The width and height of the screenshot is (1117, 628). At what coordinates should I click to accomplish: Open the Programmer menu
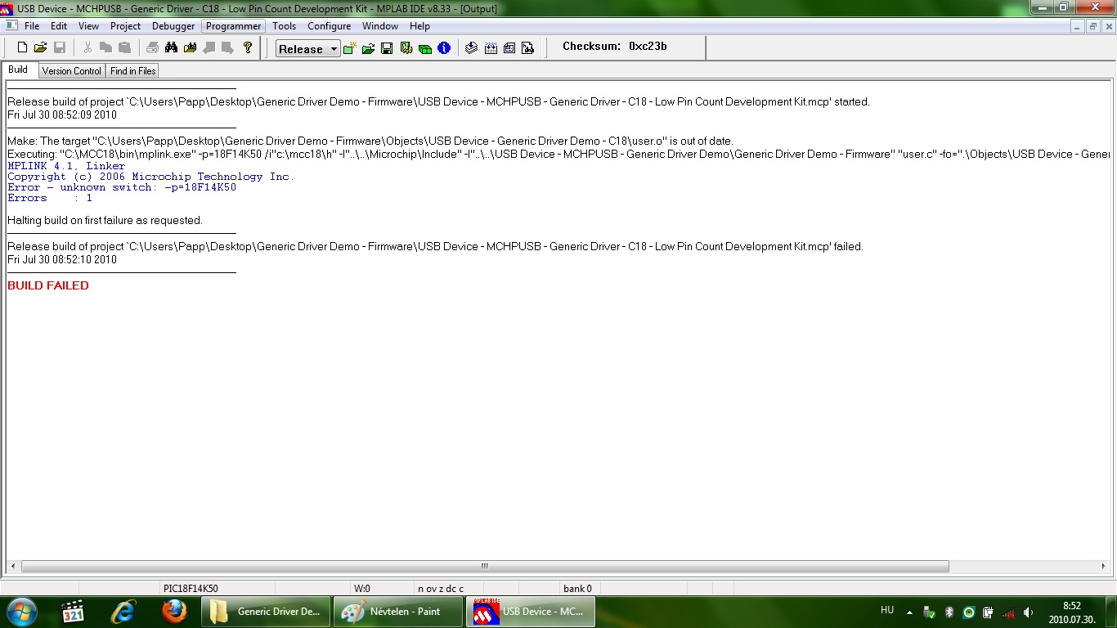(x=234, y=26)
